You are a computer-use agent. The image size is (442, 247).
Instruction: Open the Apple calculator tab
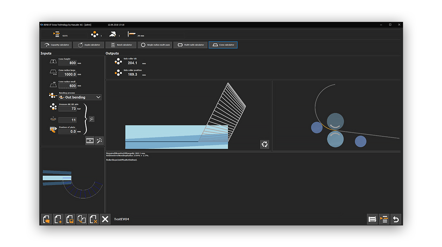point(89,45)
